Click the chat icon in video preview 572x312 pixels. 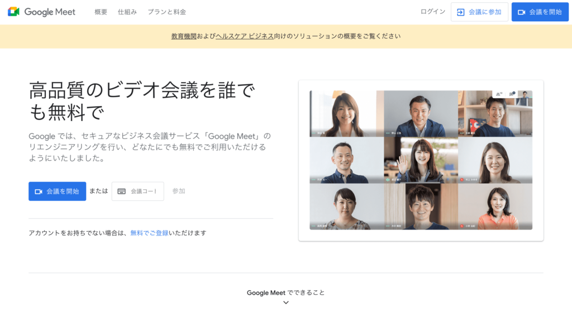[512, 94]
